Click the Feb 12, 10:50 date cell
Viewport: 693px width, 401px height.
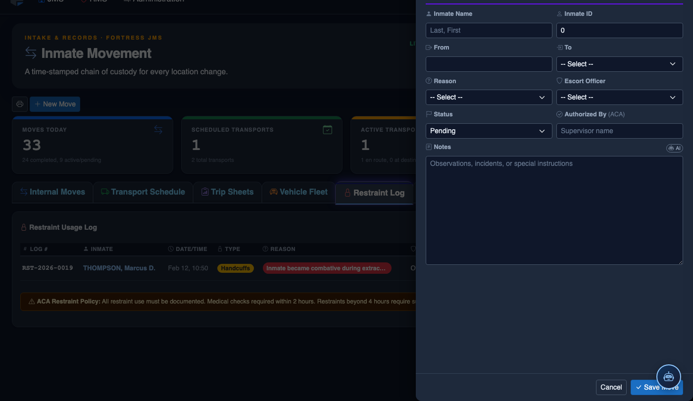tap(188, 268)
